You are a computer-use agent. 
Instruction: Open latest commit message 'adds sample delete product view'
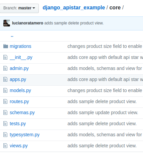coord(74,23)
